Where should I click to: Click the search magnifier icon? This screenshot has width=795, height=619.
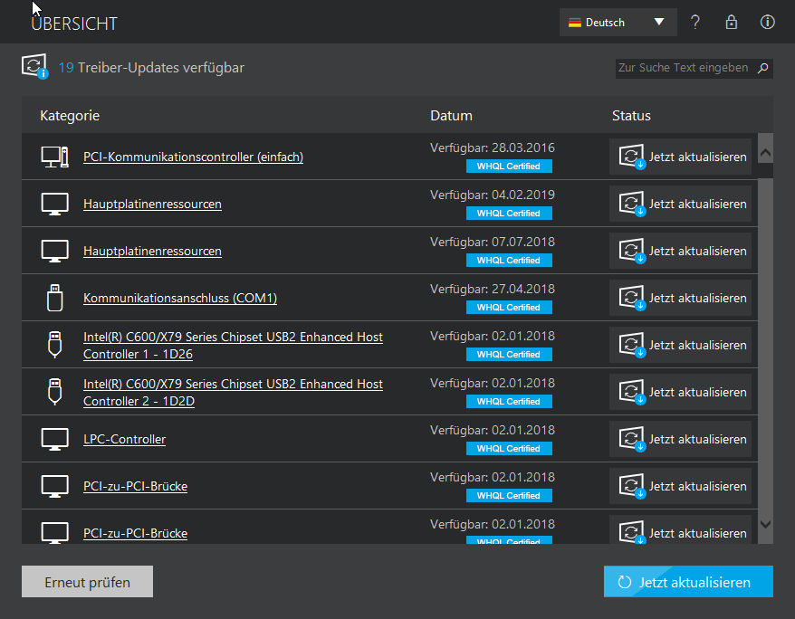[762, 68]
